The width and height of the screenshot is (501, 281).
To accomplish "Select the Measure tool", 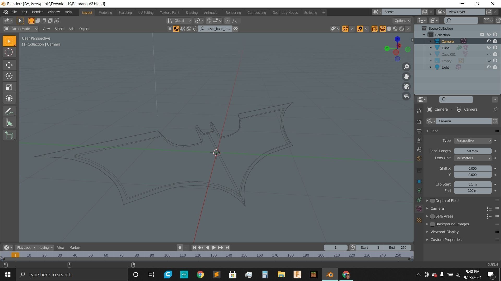I will click(x=9, y=123).
